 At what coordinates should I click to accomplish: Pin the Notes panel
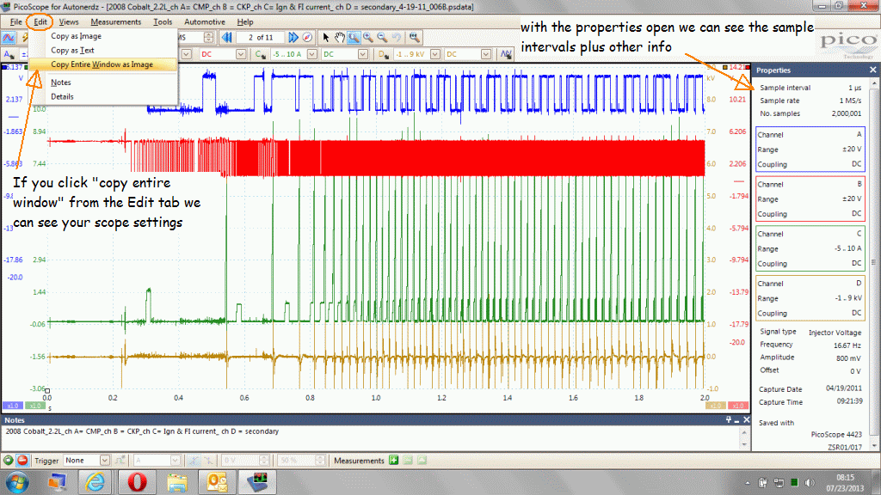tap(728, 419)
